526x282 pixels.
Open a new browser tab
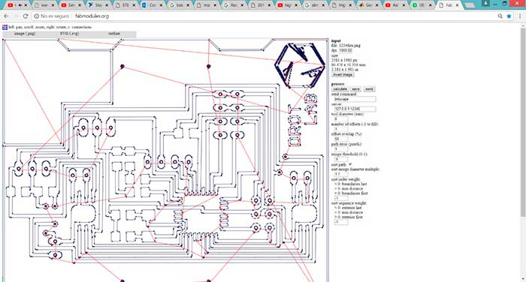click(470, 5)
